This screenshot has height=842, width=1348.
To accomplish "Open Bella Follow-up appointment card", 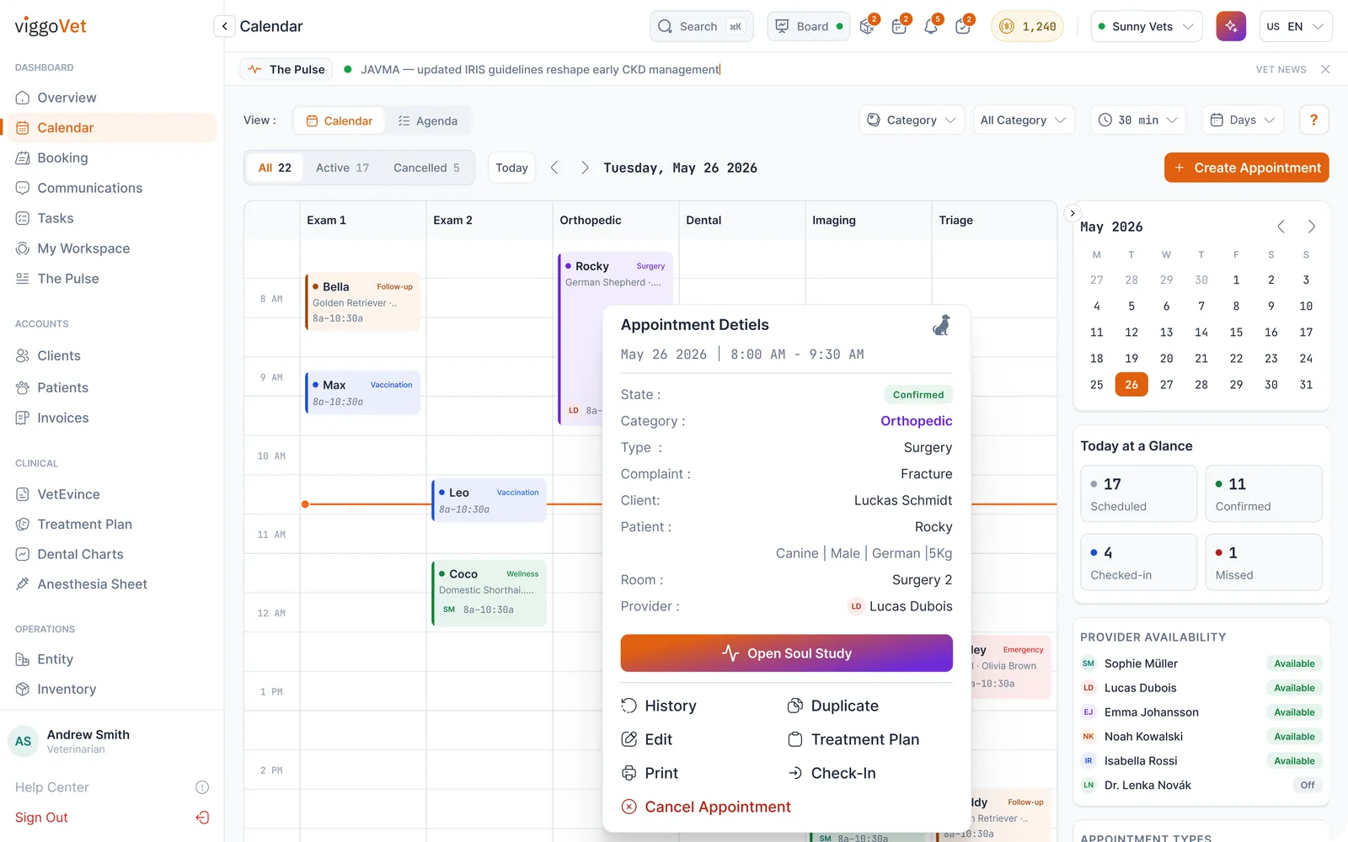I will [362, 302].
